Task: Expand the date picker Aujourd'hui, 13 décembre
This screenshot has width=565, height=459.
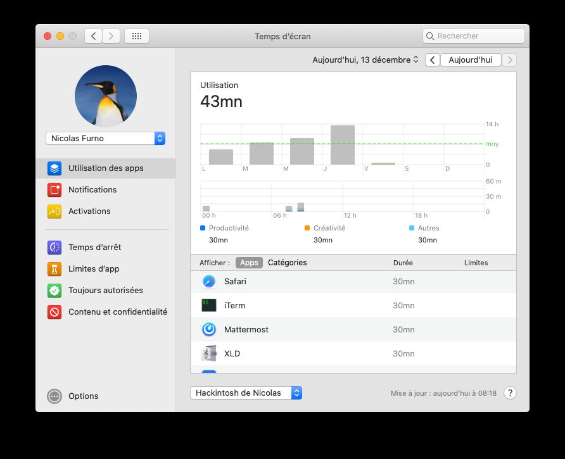Action: click(x=365, y=60)
